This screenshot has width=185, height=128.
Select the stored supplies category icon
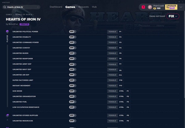click(x=7, y=115)
